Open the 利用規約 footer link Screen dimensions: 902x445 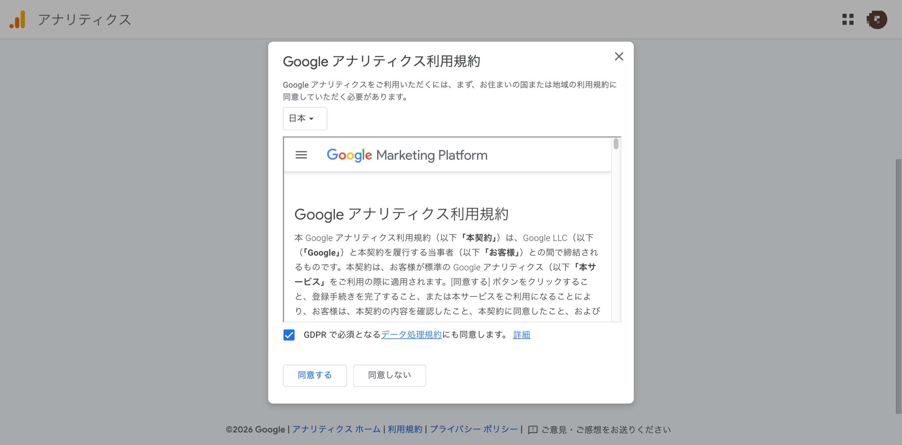405,430
